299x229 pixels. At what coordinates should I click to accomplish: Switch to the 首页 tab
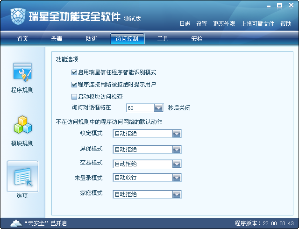coord(22,39)
